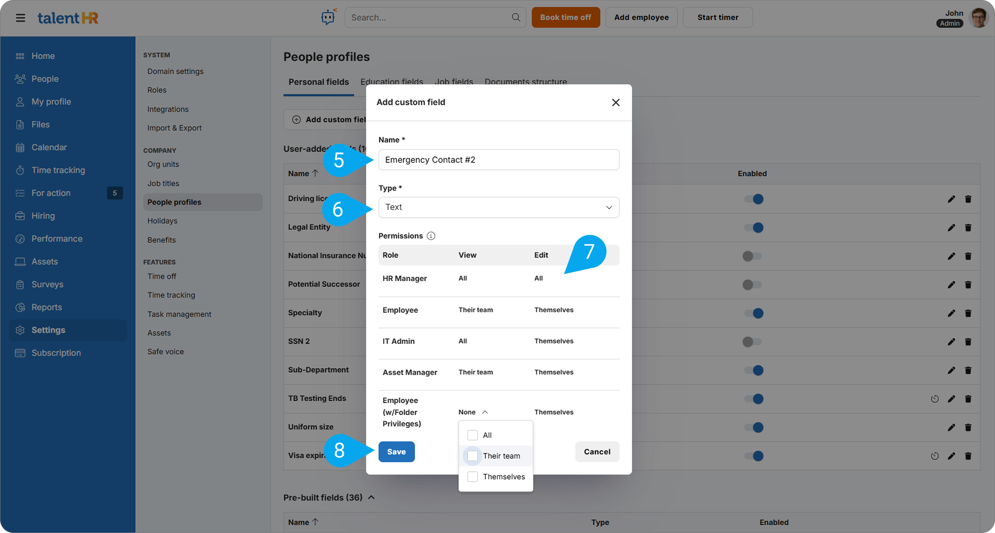Enable the SSN 2 field toggle
This screenshot has height=533, width=995.
pyautogui.click(x=752, y=342)
